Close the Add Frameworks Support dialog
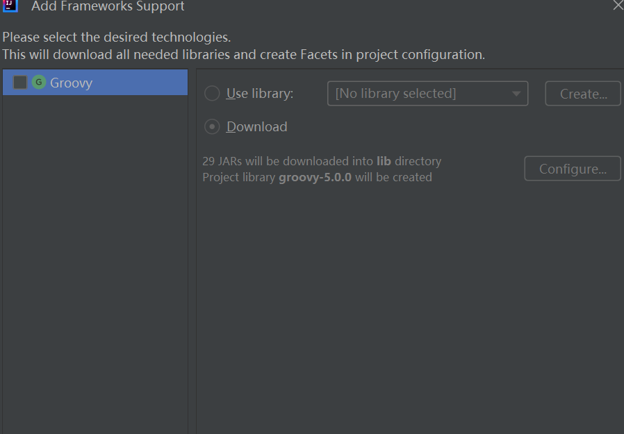This screenshot has width=624, height=434. coord(618,5)
